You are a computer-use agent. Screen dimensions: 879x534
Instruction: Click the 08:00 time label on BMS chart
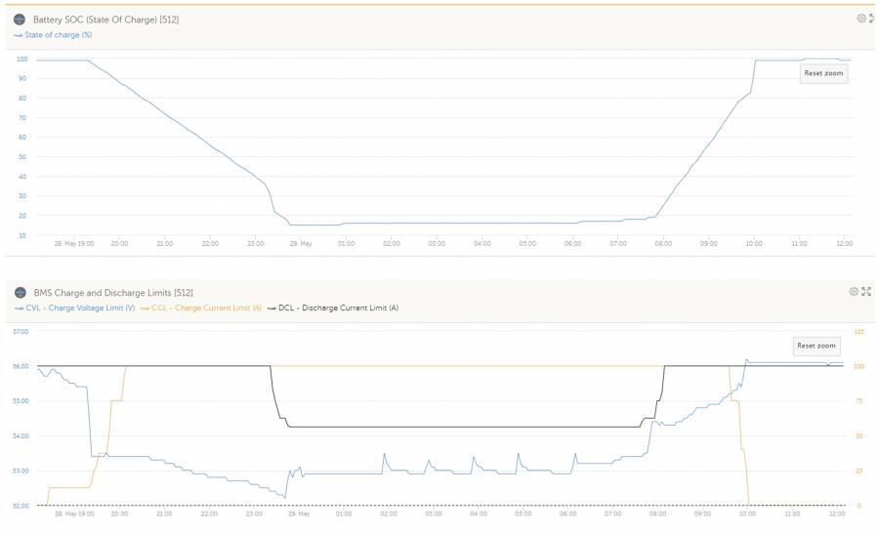pyautogui.click(x=657, y=513)
